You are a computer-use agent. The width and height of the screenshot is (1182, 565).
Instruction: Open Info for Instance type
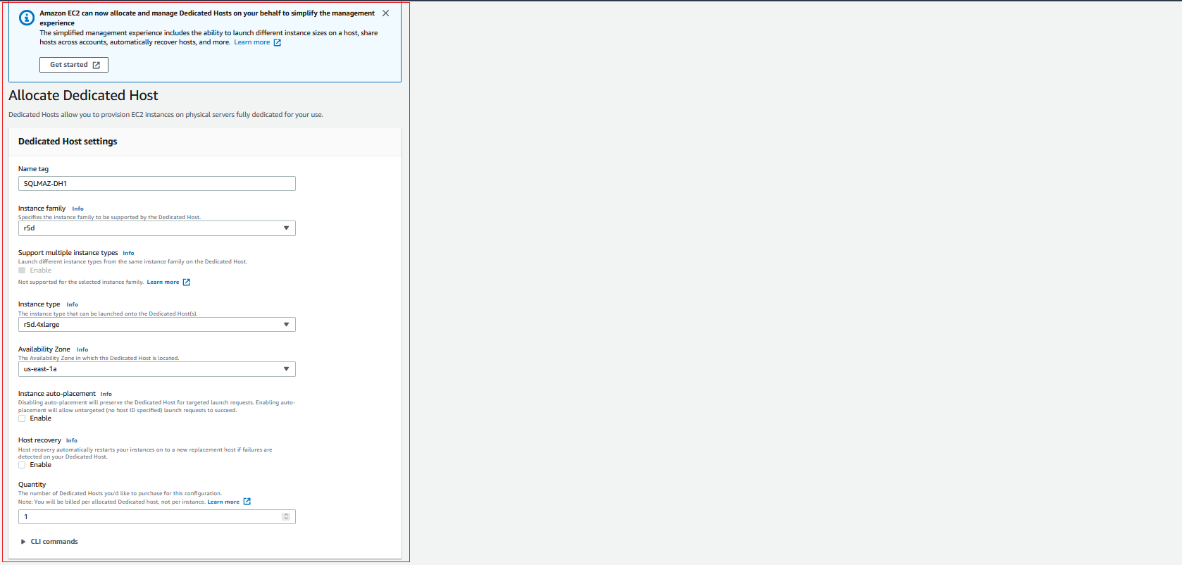72,304
